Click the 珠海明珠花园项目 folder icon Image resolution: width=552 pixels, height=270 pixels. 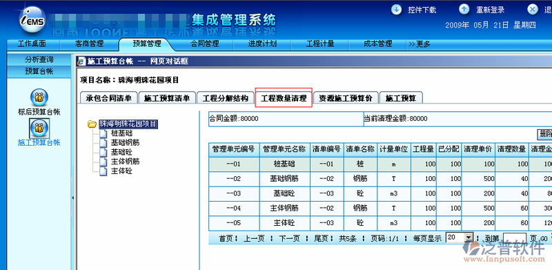click(x=92, y=124)
